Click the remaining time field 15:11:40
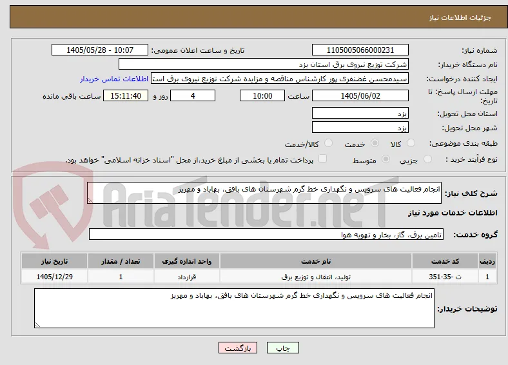The height and width of the screenshot is (365, 508). tap(126, 95)
